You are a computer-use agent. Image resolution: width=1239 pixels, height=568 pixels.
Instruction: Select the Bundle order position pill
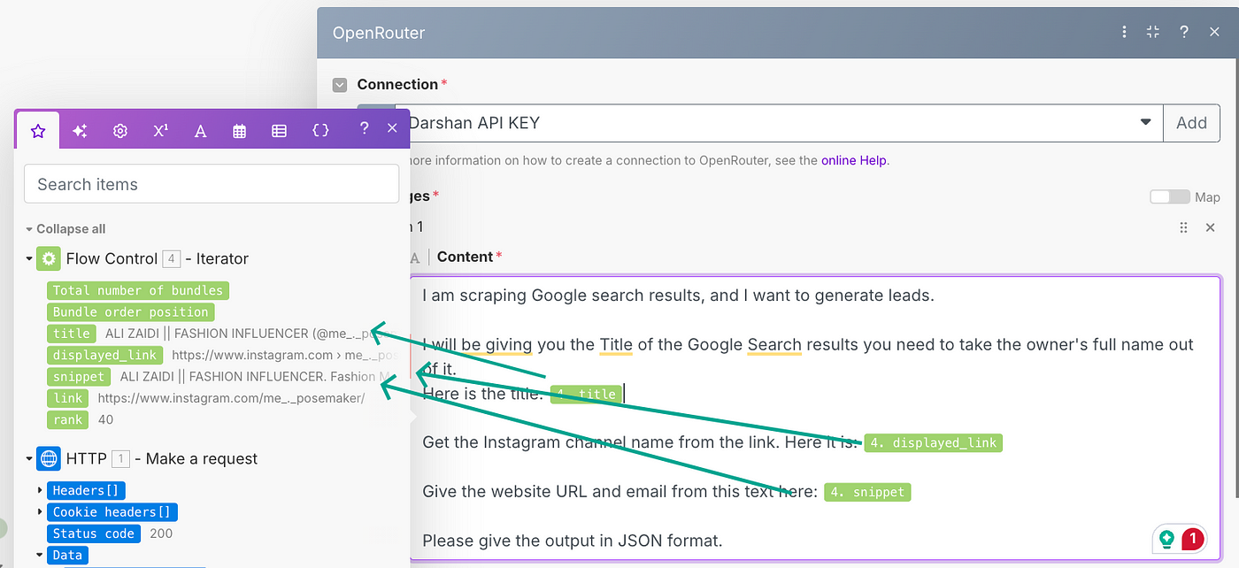[130, 311]
